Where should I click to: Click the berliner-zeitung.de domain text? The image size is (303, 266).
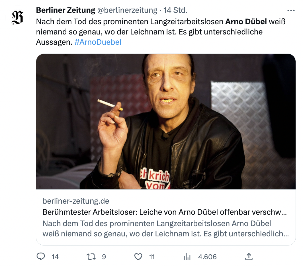[x=76, y=201]
